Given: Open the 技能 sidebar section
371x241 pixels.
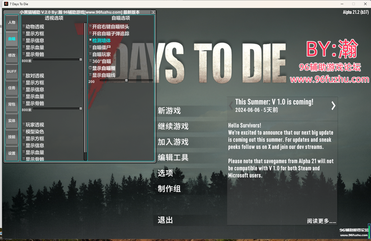Looking at the screenshot, I should click(12, 137).
